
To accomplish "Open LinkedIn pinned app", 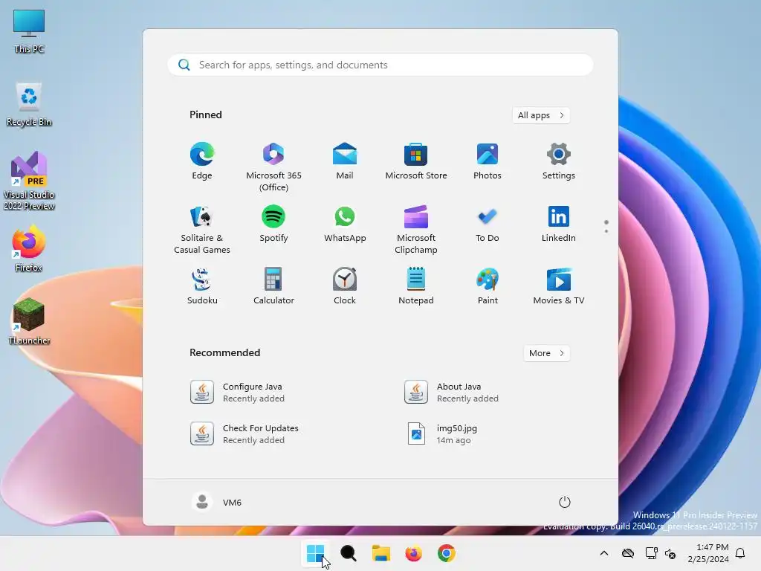I will pos(559,224).
